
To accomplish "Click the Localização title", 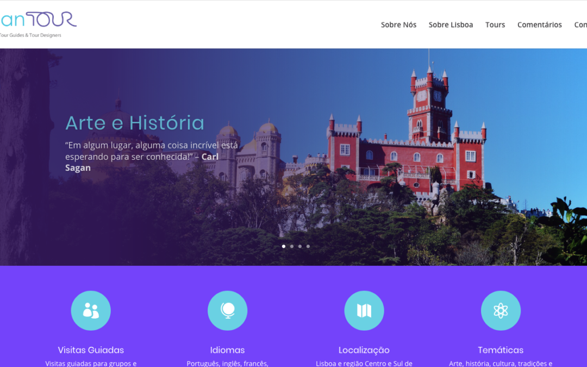I will (364, 350).
